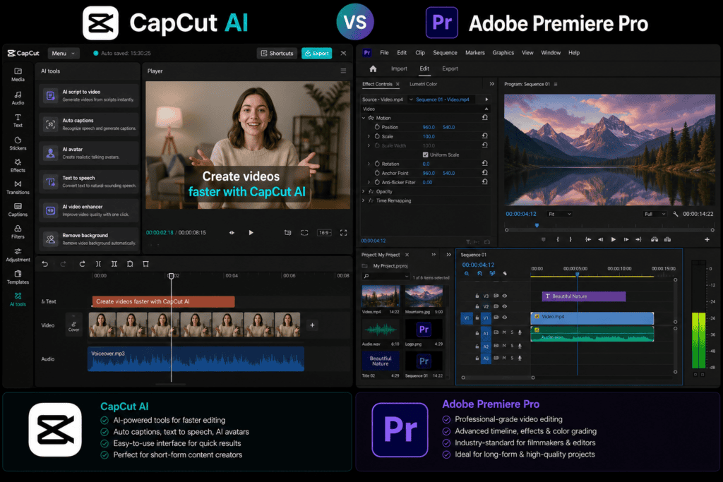Screen dimensions: 723x482
Task: Click the CapCut Export button
Action: pyautogui.click(x=317, y=54)
